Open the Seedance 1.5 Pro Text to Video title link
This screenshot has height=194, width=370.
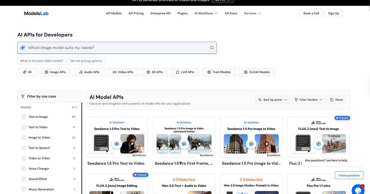point(116,164)
